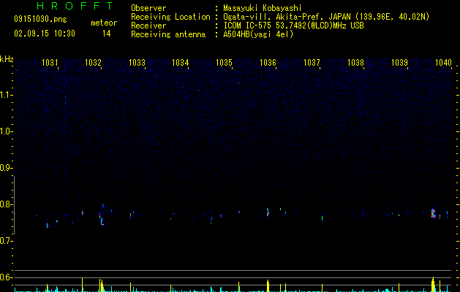460x292 pixels.
Task: Click the 1040 time axis marker
Action: [x=443, y=63]
